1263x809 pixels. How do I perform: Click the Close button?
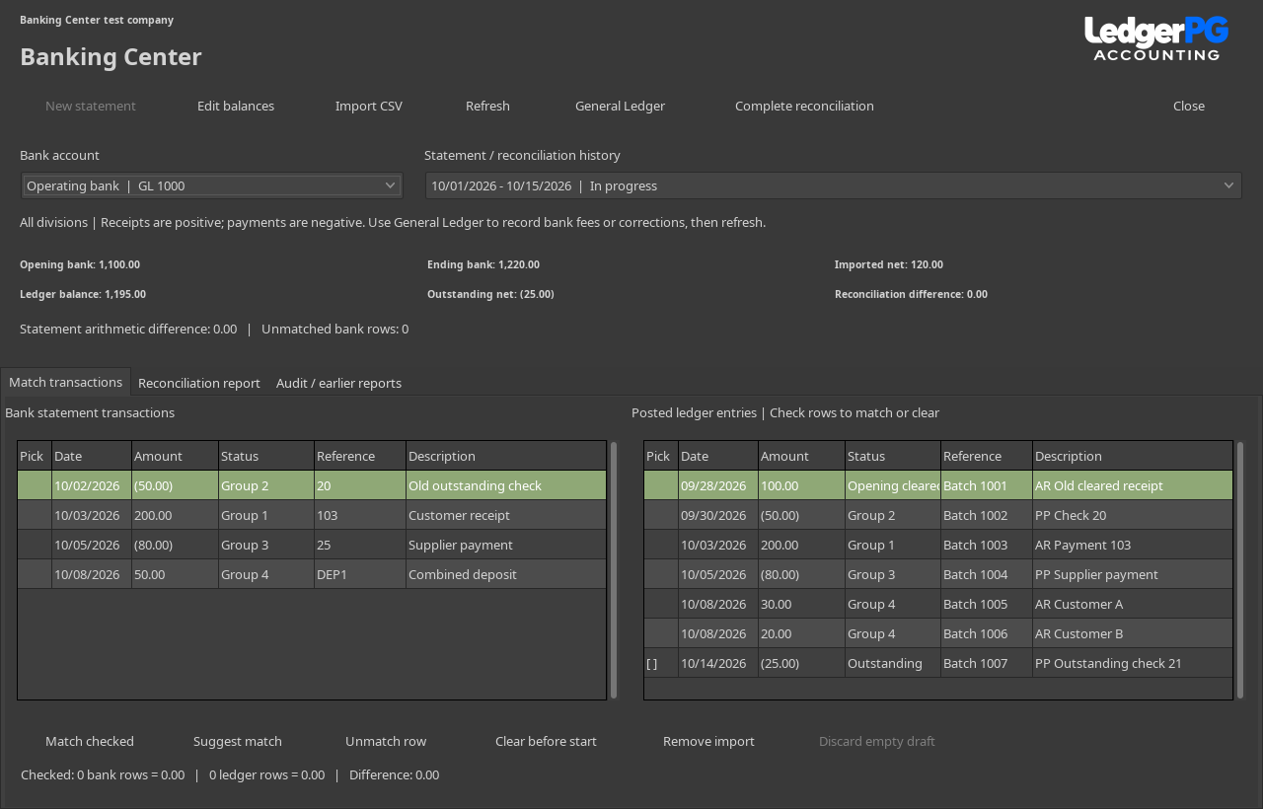coord(1189,106)
